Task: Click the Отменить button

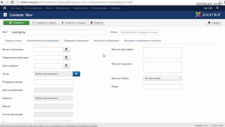Action: click(x=97, y=23)
